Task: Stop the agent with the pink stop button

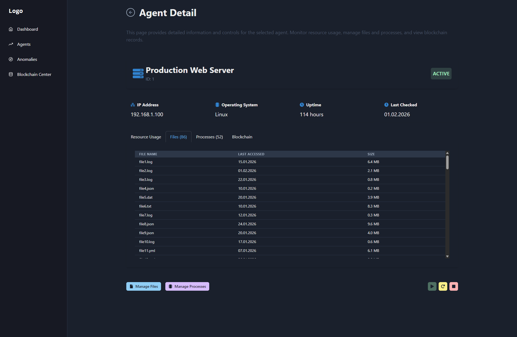Action: click(x=454, y=286)
